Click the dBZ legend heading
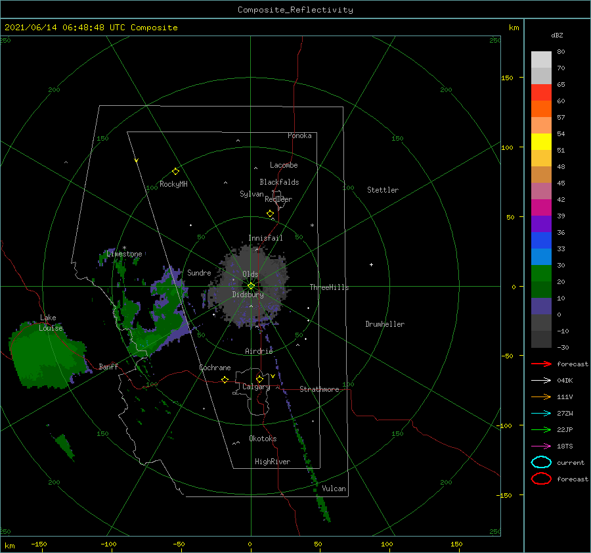The width and height of the screenshot is (591, 553). (x=557, y=35)
